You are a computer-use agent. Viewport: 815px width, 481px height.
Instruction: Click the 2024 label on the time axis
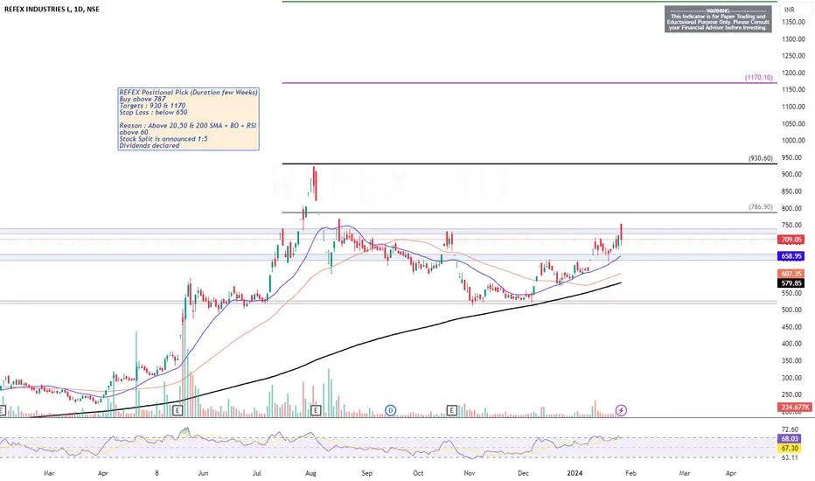(575, 473)
